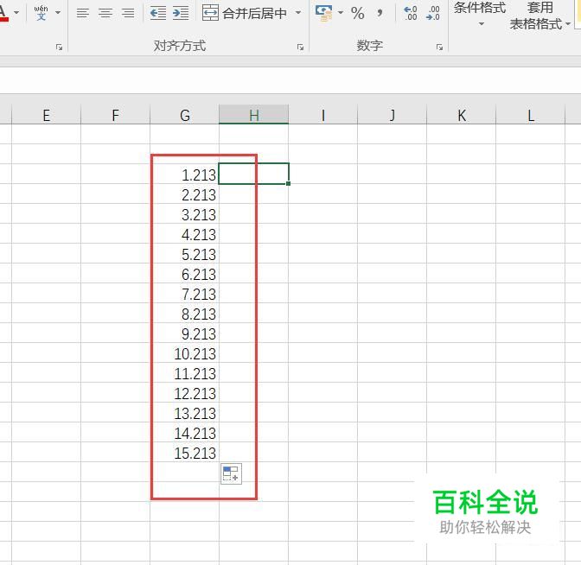
Task: Select cell containing 4.213
Action: 184,234
